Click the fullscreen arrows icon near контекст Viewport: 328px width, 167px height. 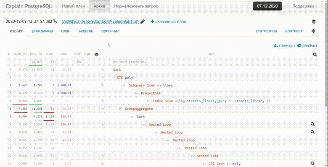(x=313, y=31)
